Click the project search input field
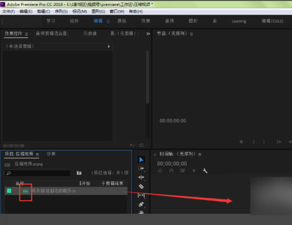The height and width of the screenshot is (225, 292). 39,173
